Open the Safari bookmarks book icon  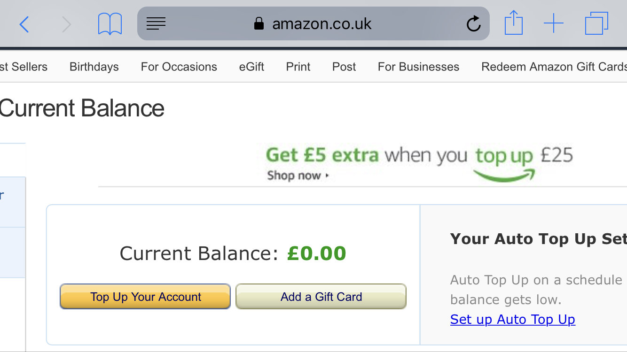point(110,24)
